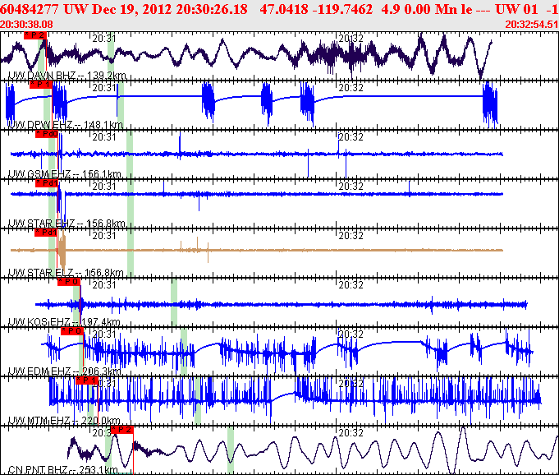The image size is (559, 475).
Task: Click the UW STAR EHZ station label
Action: coord(66,224)
